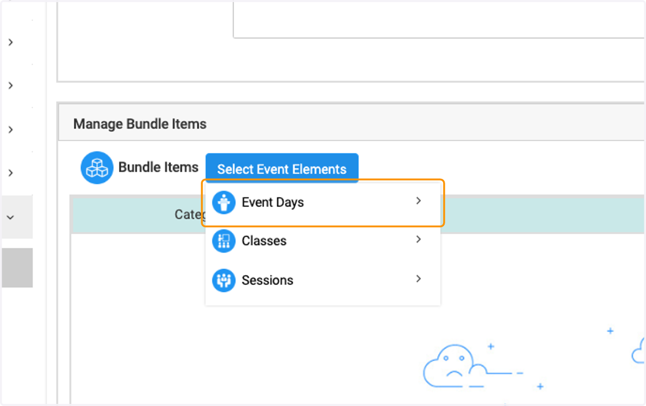
Task: Choose Sessions from the menu
Action: pyautogui.click(x=323, y=280)
